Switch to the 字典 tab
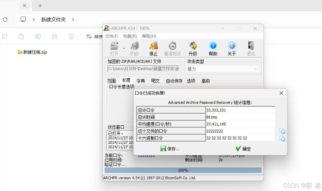 (x=141, y=81)
